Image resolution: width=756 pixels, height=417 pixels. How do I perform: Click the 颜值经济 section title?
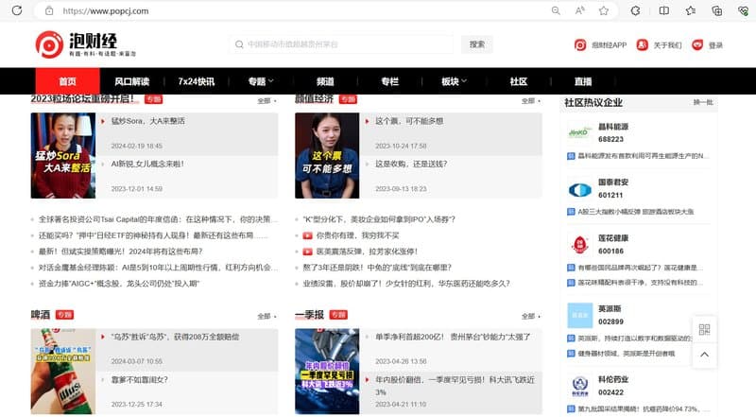pos(314,99)
